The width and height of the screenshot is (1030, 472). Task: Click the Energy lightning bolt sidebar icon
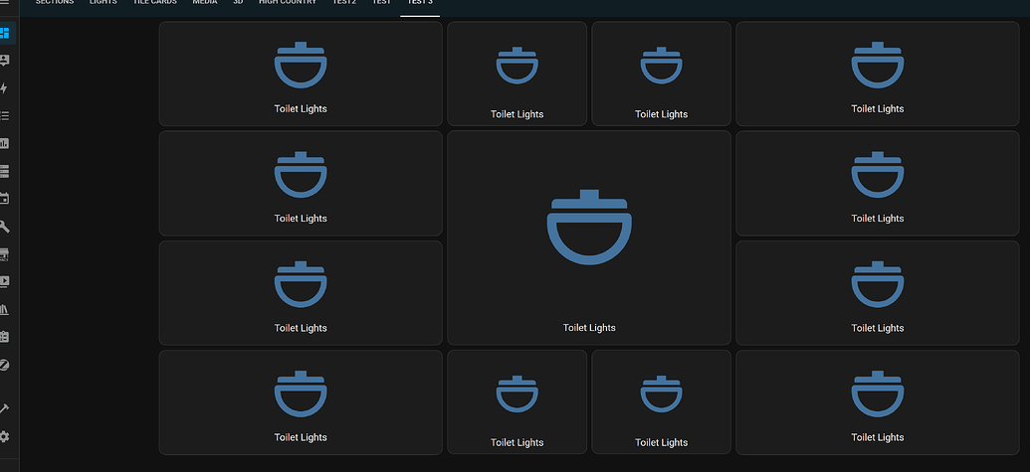coord(4,88)
